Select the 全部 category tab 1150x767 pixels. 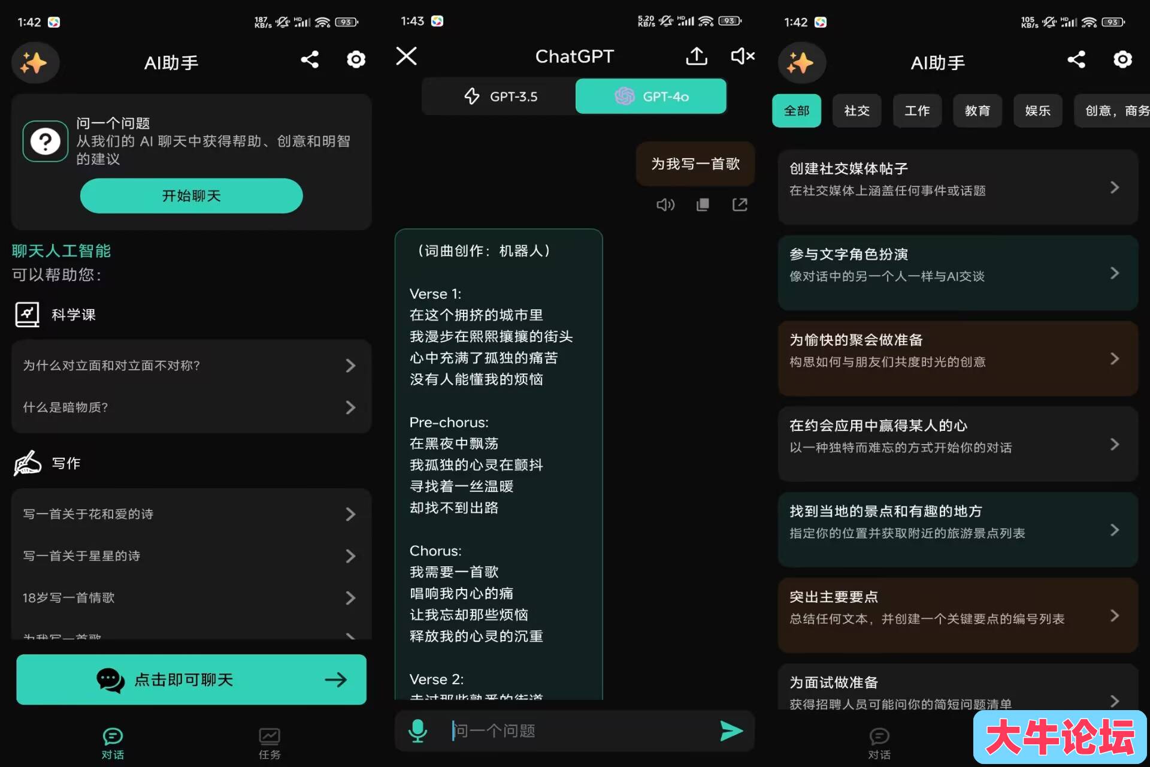tap(797, 111)
